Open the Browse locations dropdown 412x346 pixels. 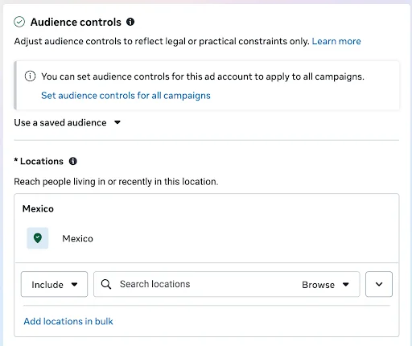(325, 285)
